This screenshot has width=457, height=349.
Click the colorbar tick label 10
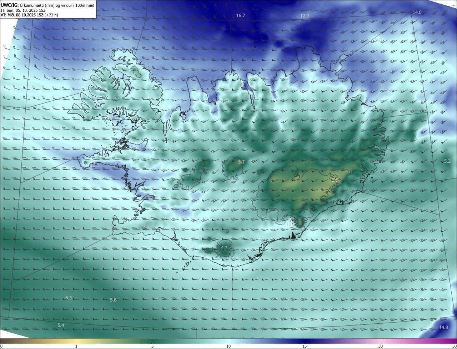click(x=228, y=346)
